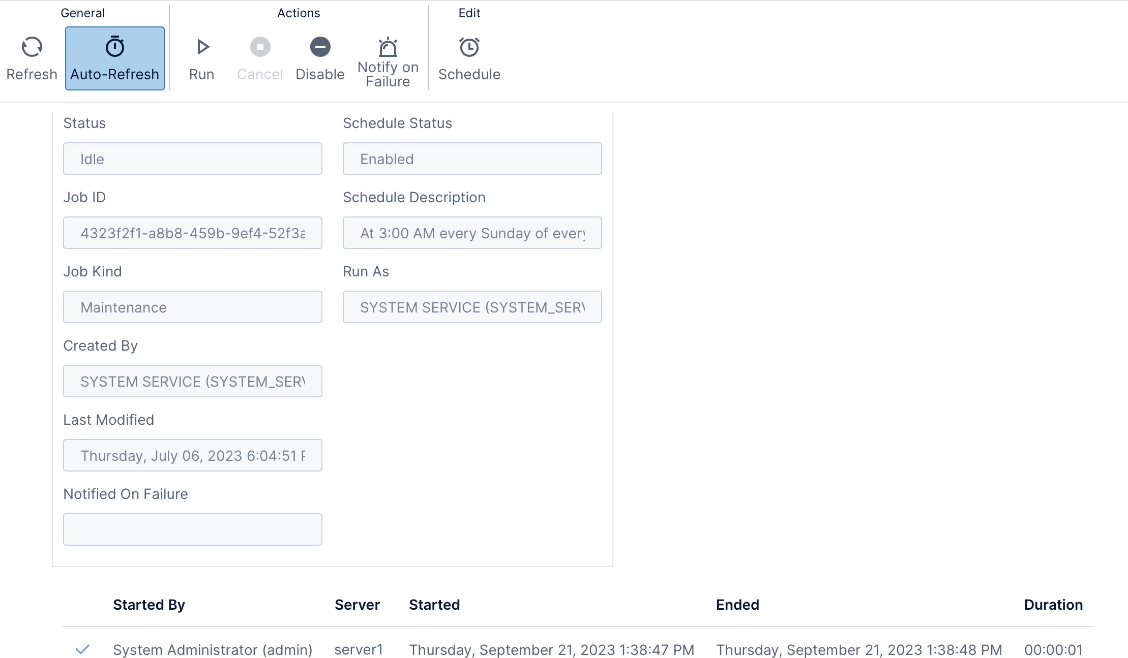Click the Refresh circular arrows icon
The image size is (1128, 658).
pyautogui.click(x=32, y=46)
